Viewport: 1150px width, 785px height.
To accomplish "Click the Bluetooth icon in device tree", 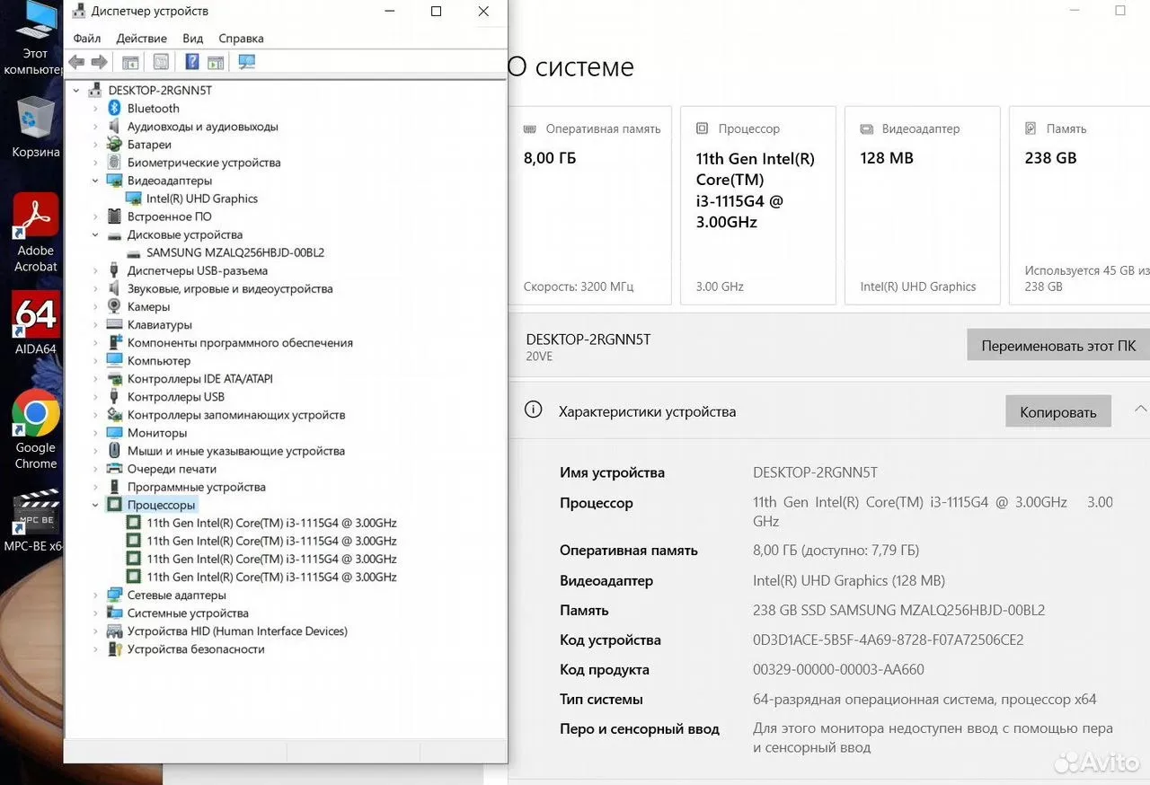I will [114, 109].
